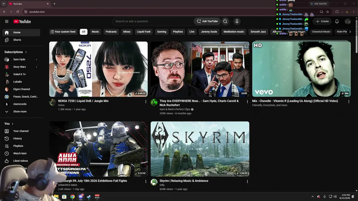Bookmark this page with the star
This screenshot has height=201, width=358.
pos(328,12)
